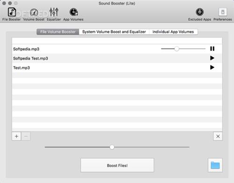Select the Softpedia.mp3 file row

[117, 49]
